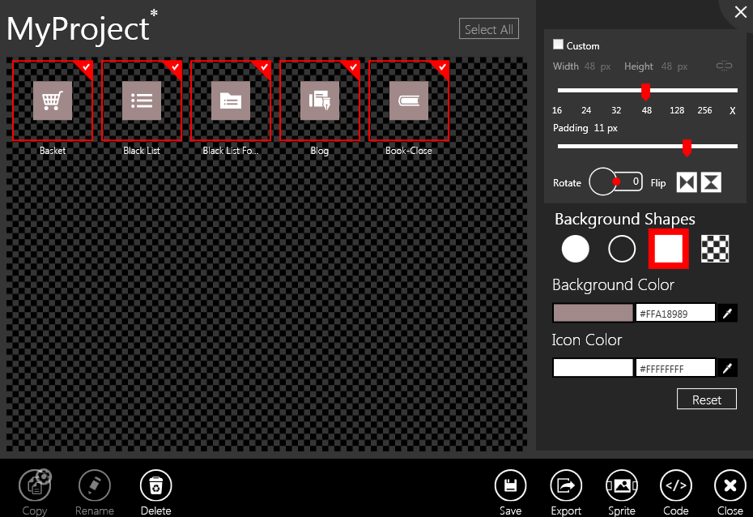
Task: Select the Basket icon tile
Action: click(53, 100)
